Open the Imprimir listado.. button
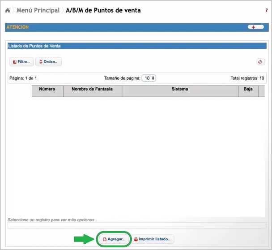The height and width of the screenshot is (250, 272). pos(152,239)
